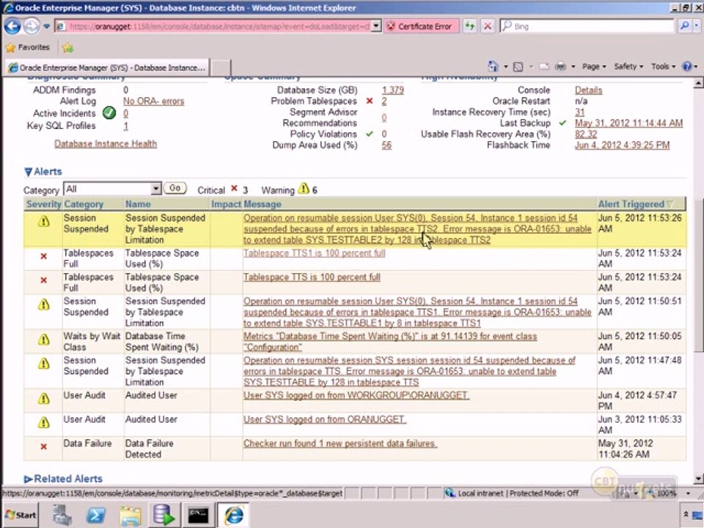Select the Oracle Enterprise Manager tab
The height and width of the screenshot is (528, 704).
107,67
